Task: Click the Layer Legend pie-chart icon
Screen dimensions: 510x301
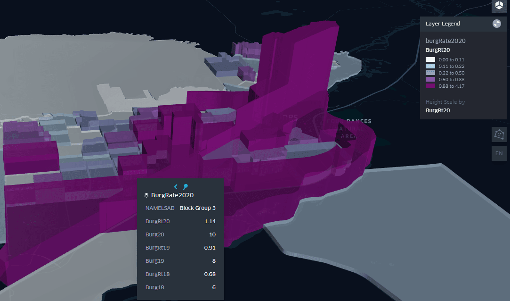Action: (496, 24)
